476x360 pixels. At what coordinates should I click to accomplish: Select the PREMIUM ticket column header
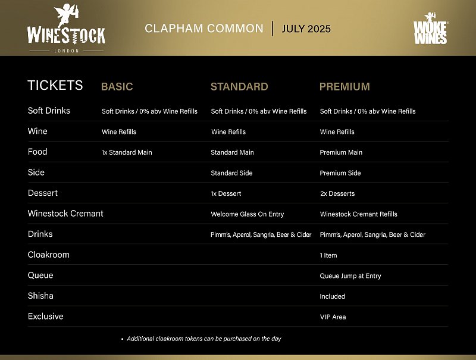coord(345,86)
